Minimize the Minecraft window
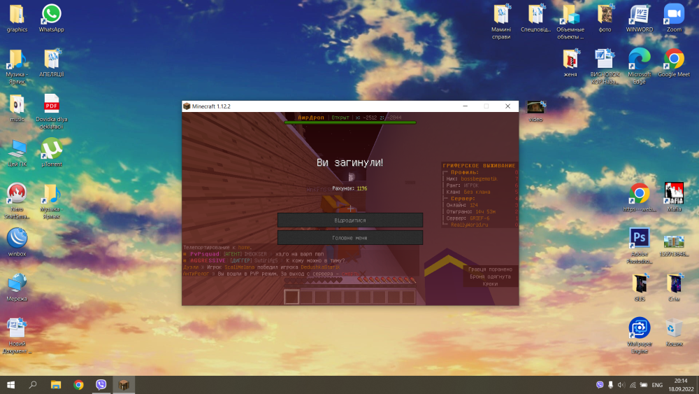 click(x=465, y=106)
